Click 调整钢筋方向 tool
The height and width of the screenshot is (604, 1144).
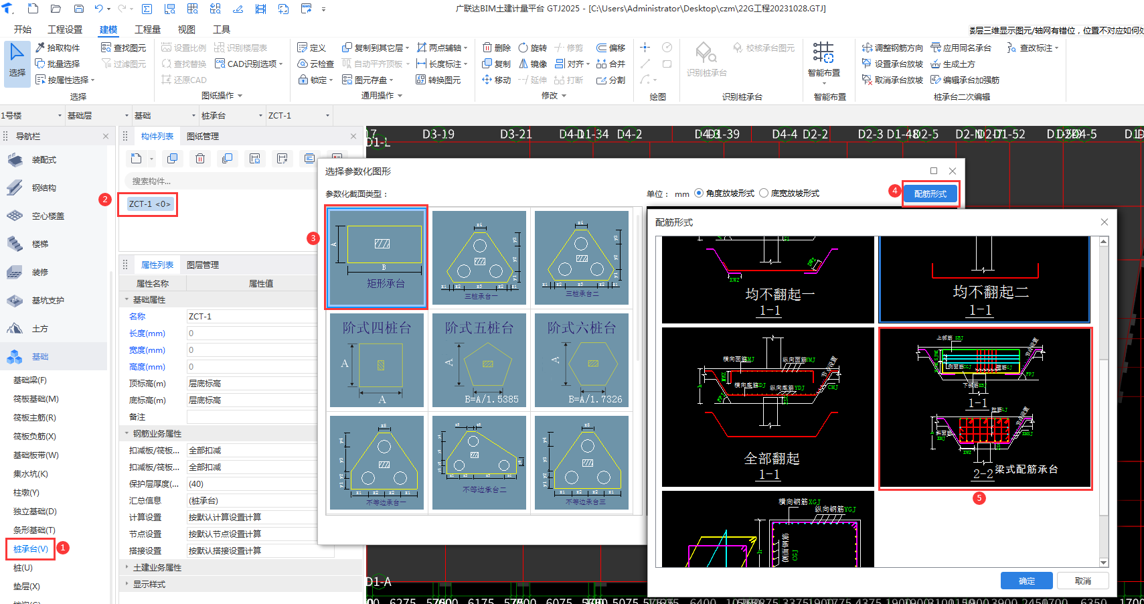click(892, 48)
